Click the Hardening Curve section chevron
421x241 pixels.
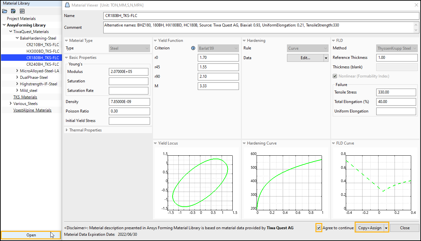pos(244,143)
